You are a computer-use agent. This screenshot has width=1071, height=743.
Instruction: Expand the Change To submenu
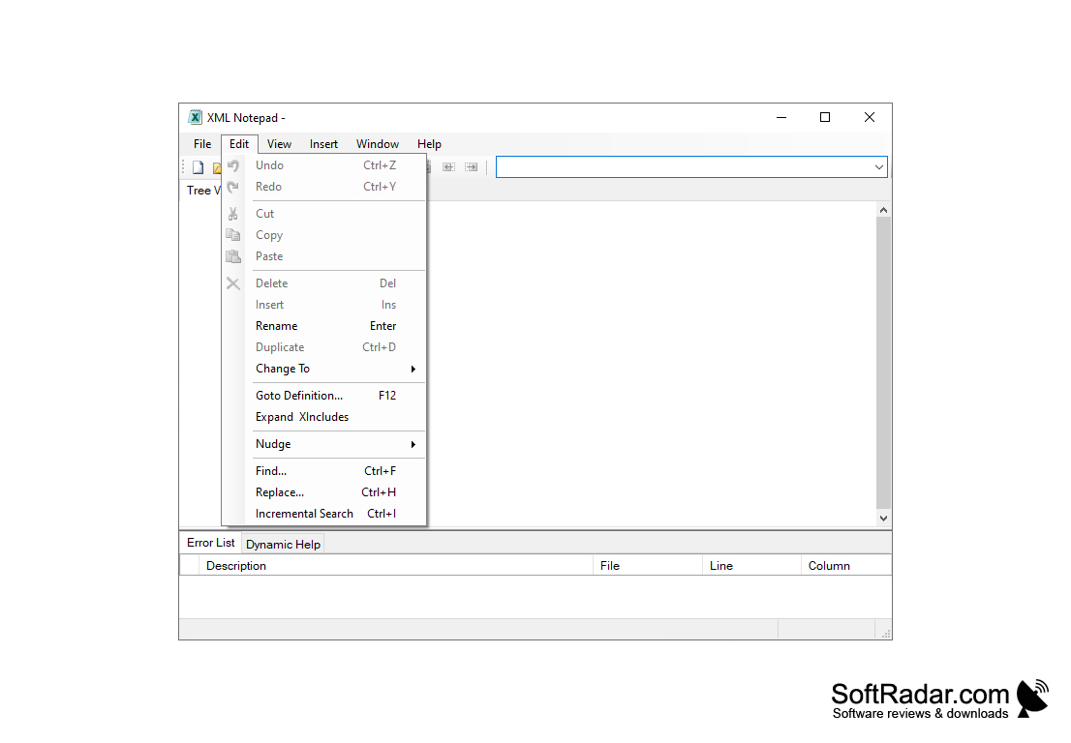324,369
